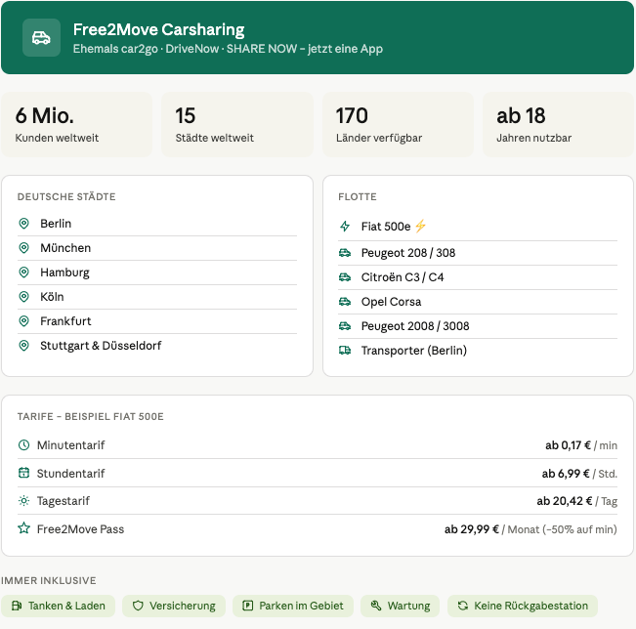Click the Köln city name
The width and height of the screenshot is (636, 629).
coord(52,297)
